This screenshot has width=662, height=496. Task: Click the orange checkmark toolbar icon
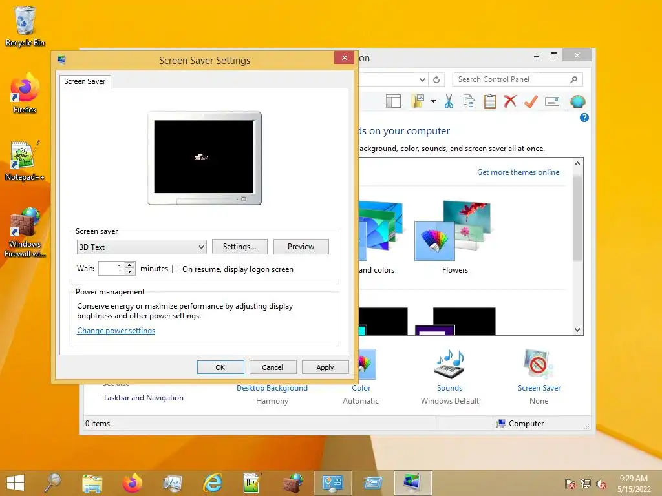(531, 101)
